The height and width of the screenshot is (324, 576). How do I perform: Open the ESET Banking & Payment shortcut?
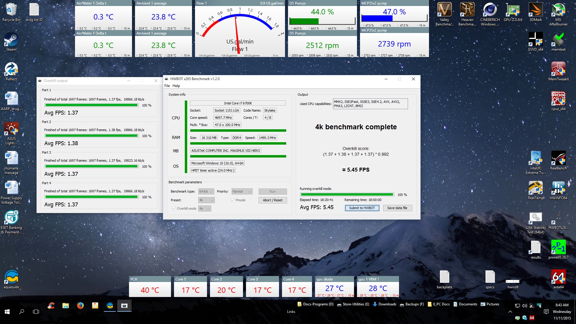click(x=11, y=222)
